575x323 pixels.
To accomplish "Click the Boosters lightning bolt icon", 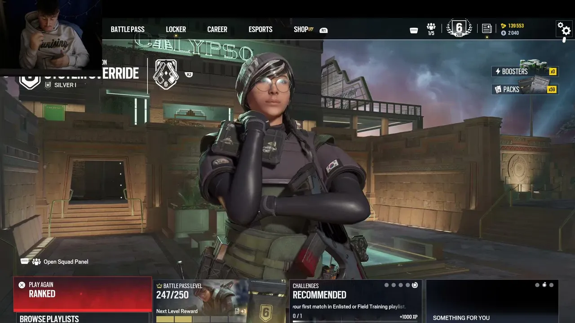I will point(498,71).
